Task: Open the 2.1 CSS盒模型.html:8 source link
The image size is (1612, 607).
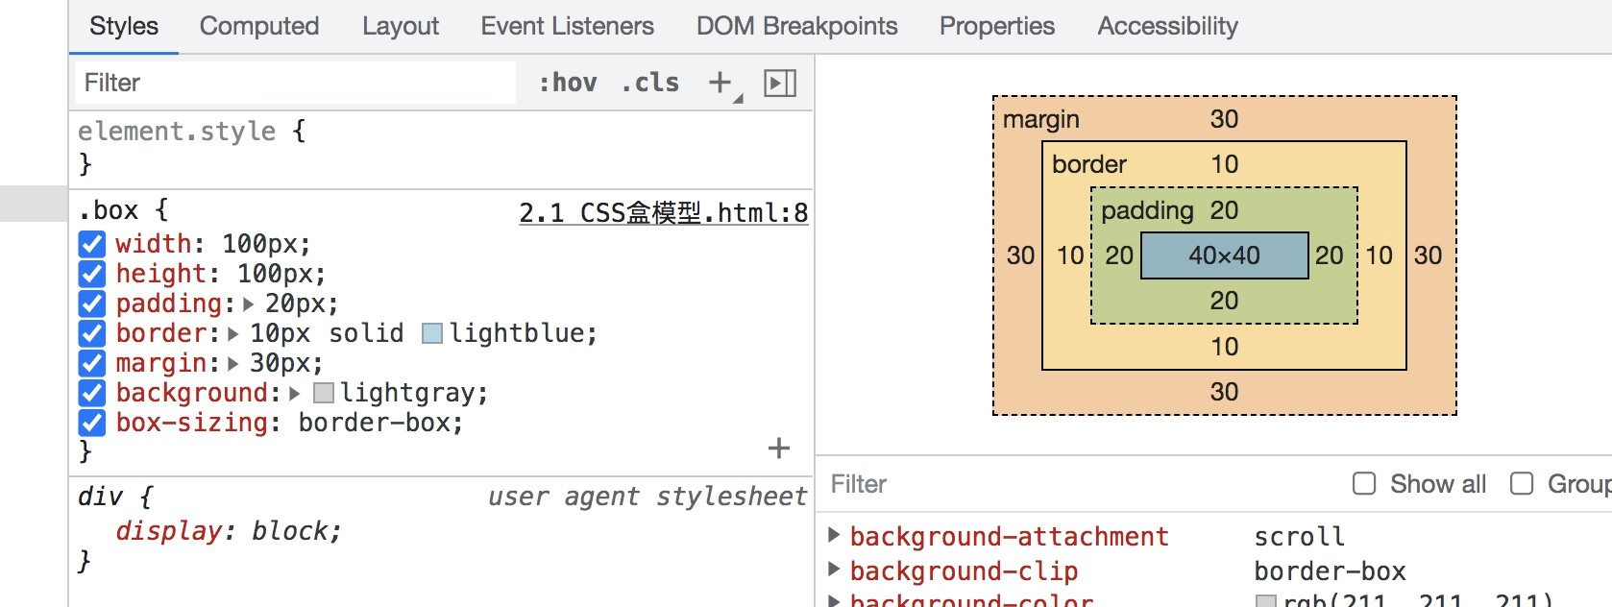Action: (663, 212)
